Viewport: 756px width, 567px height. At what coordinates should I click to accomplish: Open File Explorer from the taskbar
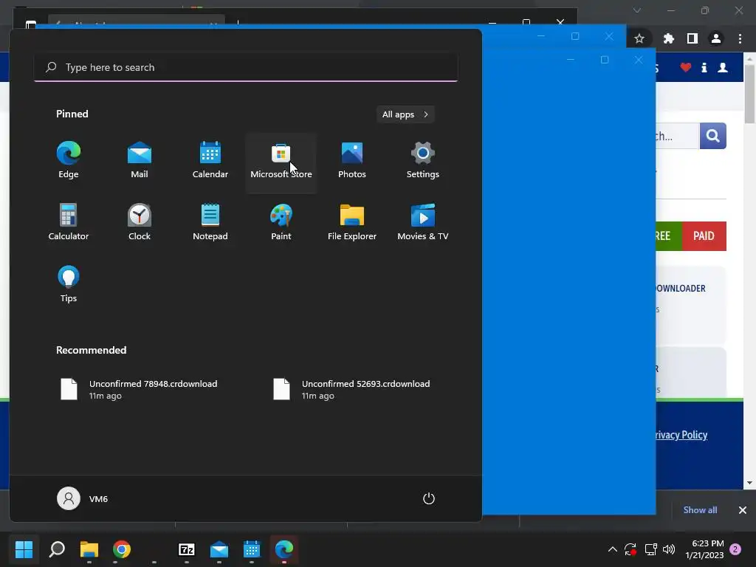pos(89,549)
